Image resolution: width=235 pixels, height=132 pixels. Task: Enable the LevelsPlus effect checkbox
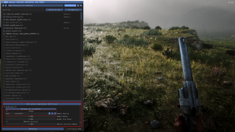[x=4, y=65]
